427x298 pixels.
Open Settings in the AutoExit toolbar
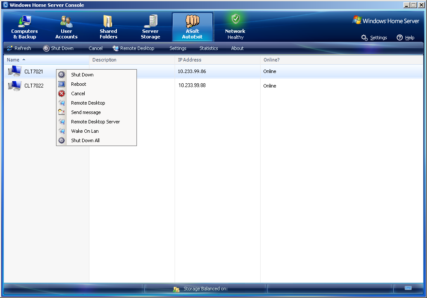[x=178, y=48]
